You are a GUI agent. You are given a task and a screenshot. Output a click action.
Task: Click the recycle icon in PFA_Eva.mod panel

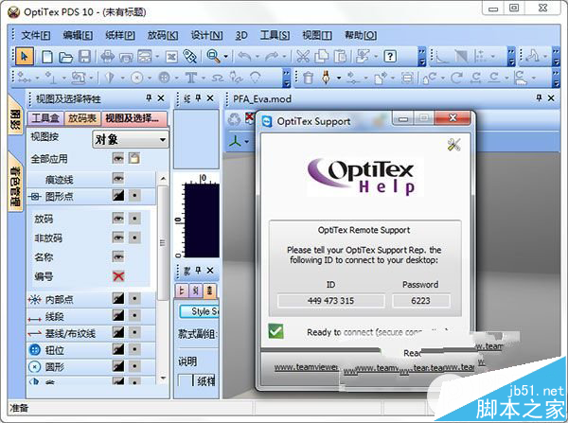coord(235,119)
